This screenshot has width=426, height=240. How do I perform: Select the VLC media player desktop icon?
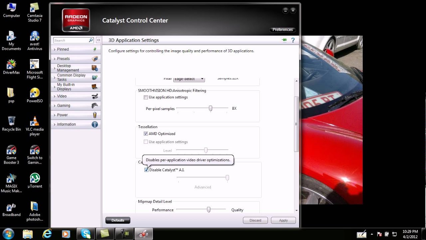35,126
